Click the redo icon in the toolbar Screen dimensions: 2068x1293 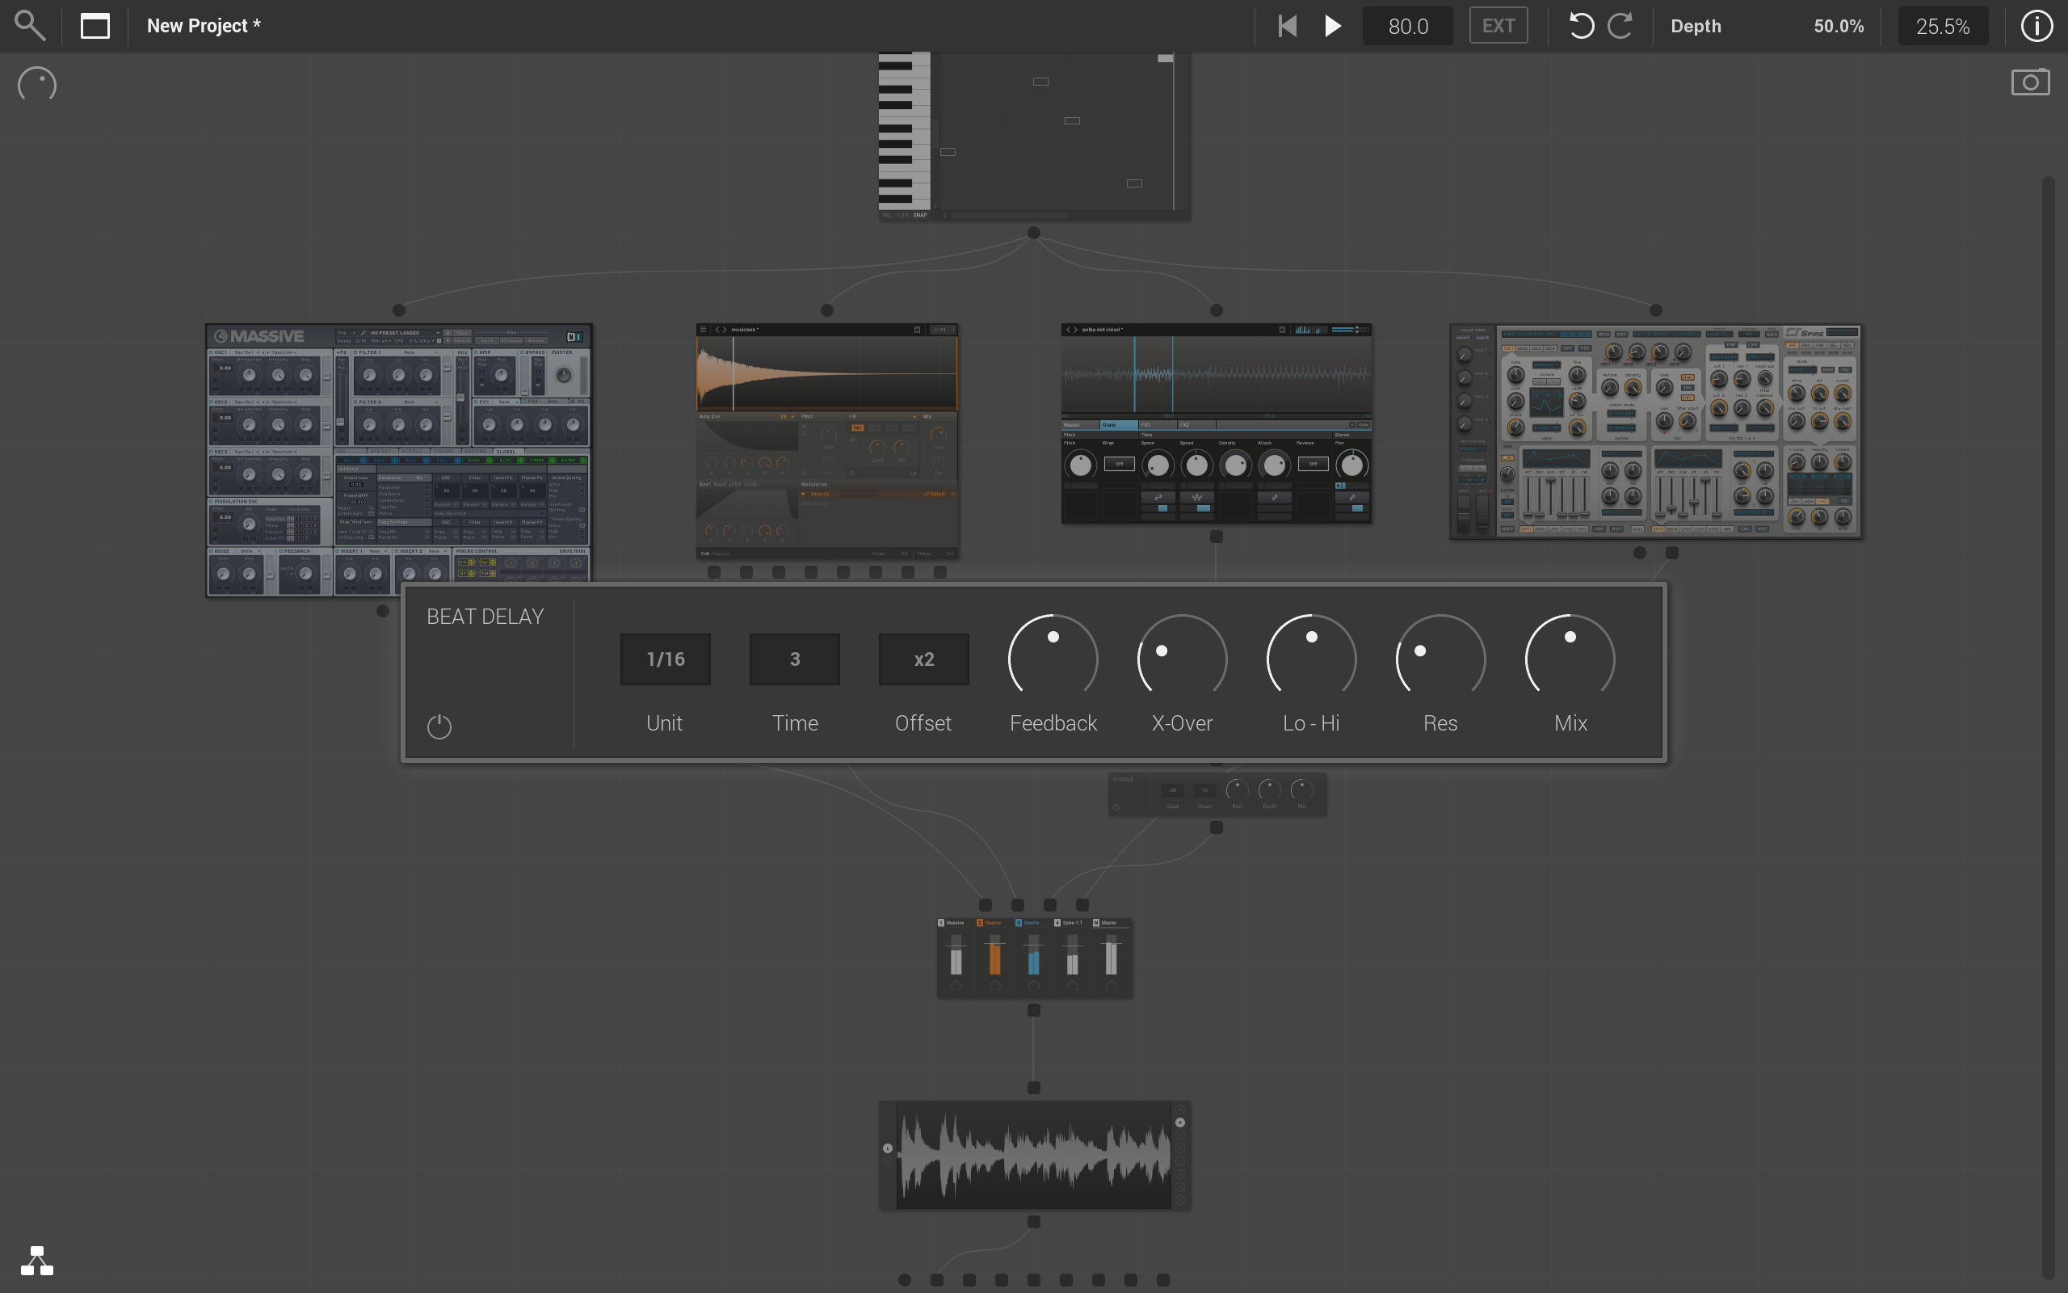click(1620, 23)
